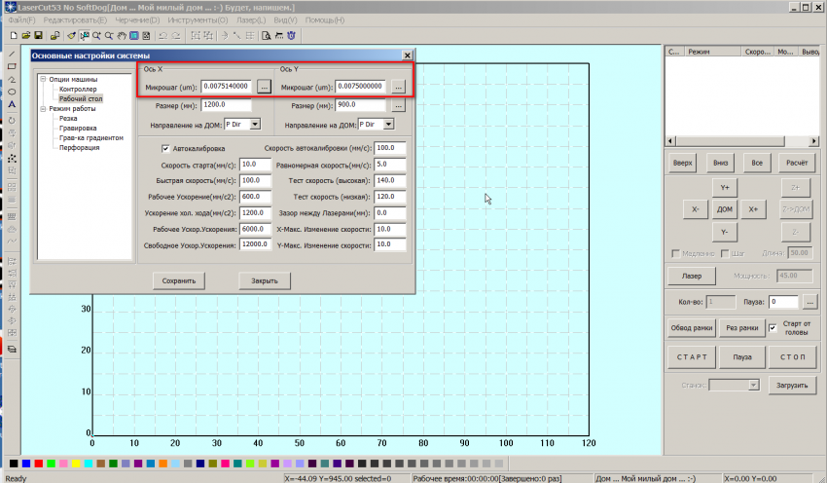Image resolution: width=827 pixels, height=483 pixels.
Task: Open the Лазер(L) menu
Action: coord(251,19)
